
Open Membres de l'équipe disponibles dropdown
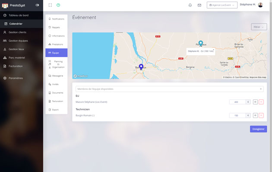(170, 89)
